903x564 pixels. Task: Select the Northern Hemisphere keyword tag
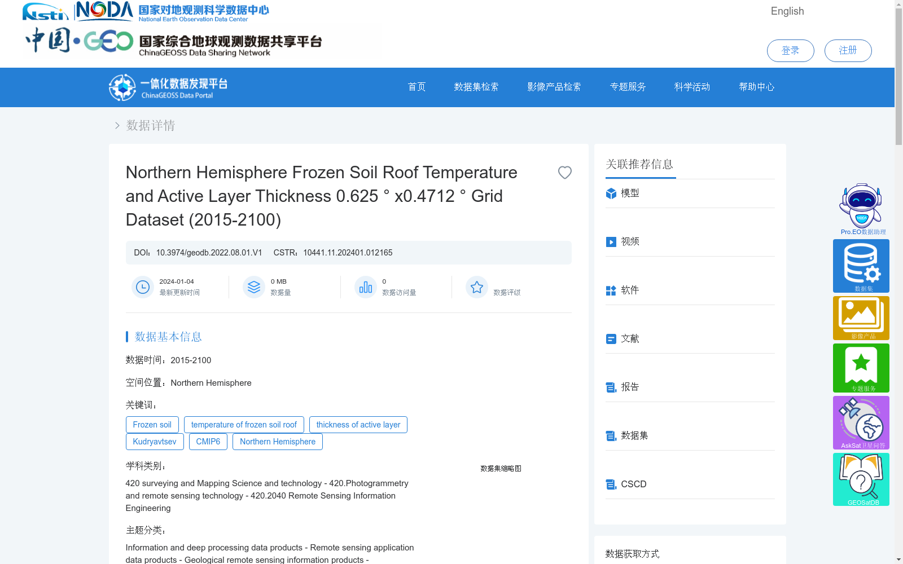click(278, 442)
